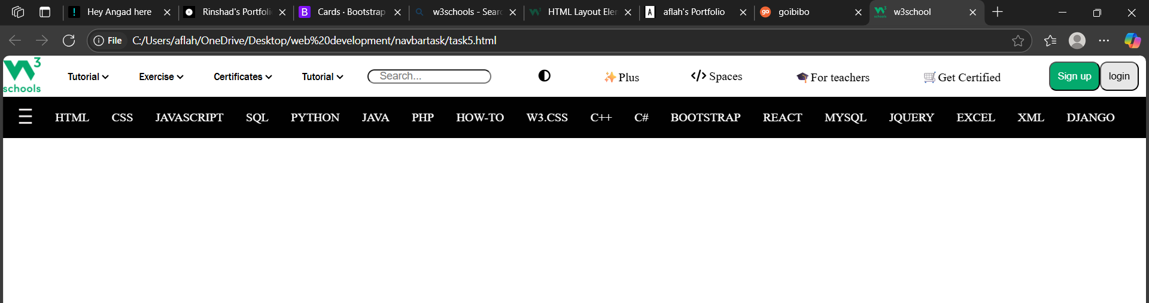
Task: Go to the JAVA topic
Action: pyautogui.click(x=375, y=118)
